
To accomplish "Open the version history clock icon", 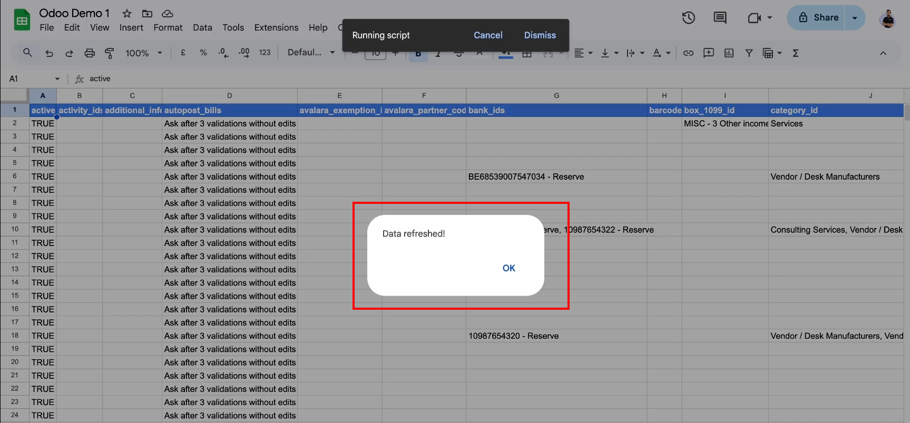I will coord(688,18).
